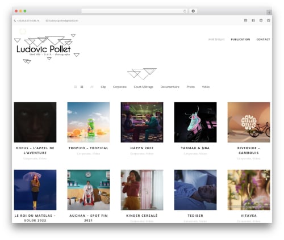Image resolution: width=284 pixels, height=240 pixels.
Task: Select the All filter
Action: pos(92,87)
